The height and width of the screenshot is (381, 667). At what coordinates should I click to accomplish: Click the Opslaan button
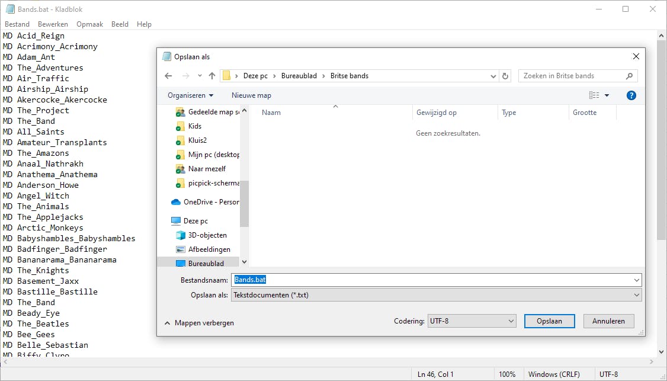pos(549,321)
